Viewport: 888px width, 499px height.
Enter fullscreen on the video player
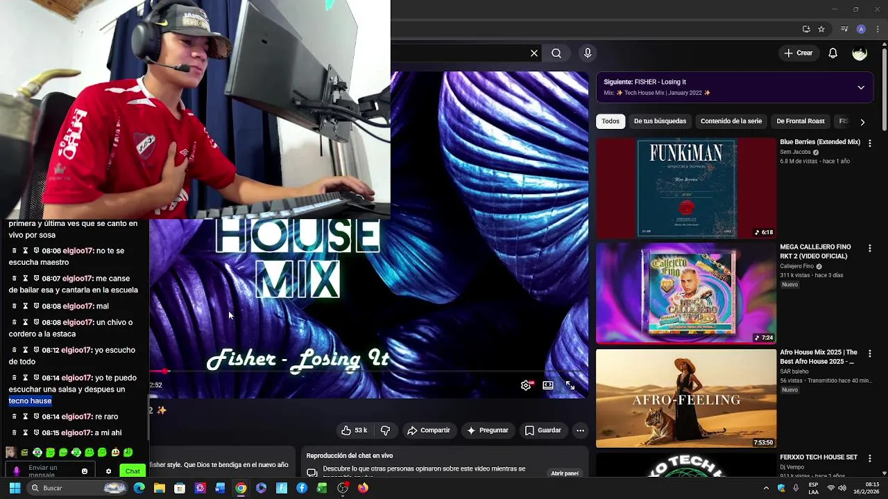570,385
